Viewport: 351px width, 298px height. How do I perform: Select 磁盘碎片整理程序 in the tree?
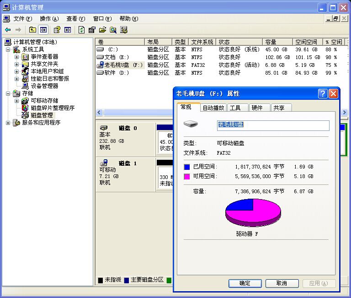point(53,108)
